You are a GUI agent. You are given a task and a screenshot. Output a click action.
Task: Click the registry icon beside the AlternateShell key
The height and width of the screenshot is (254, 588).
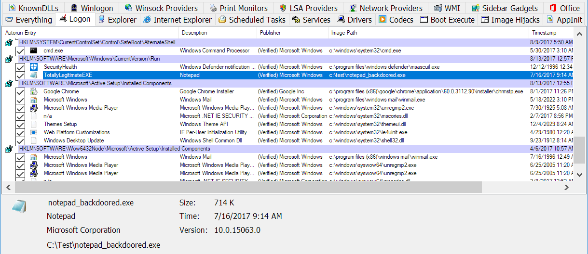coord(8,43)
